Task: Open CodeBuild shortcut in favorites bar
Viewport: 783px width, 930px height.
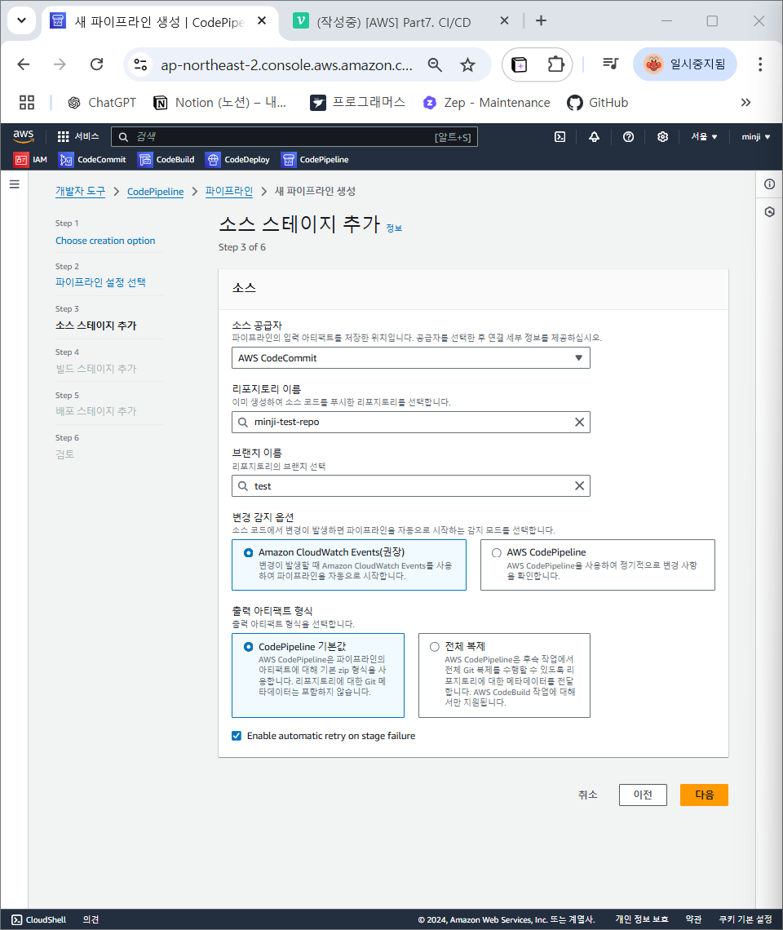Action: click(166, 160)
